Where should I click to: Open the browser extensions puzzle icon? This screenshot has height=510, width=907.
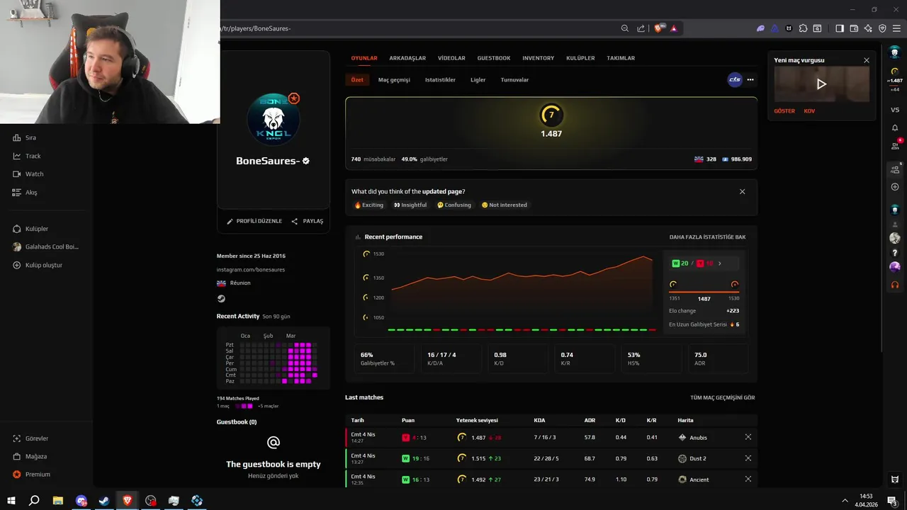pos(803,28)
